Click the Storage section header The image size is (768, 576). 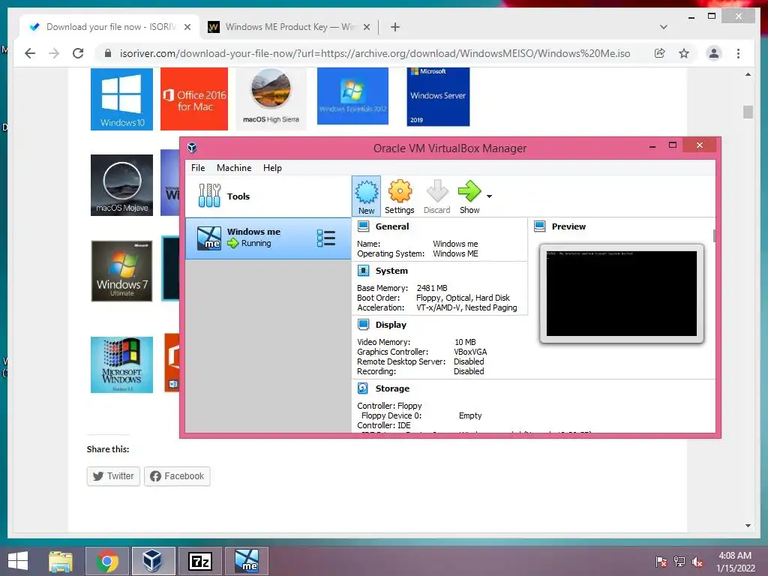[392, 388]
